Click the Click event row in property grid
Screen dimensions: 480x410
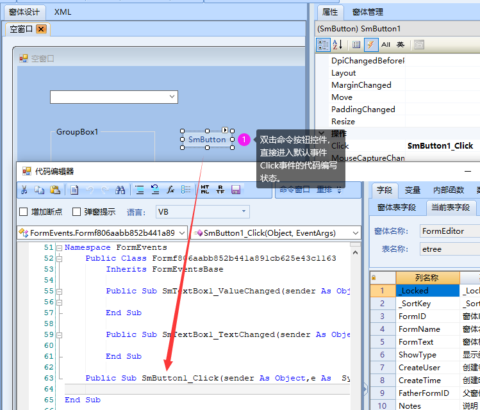[397, 145]
